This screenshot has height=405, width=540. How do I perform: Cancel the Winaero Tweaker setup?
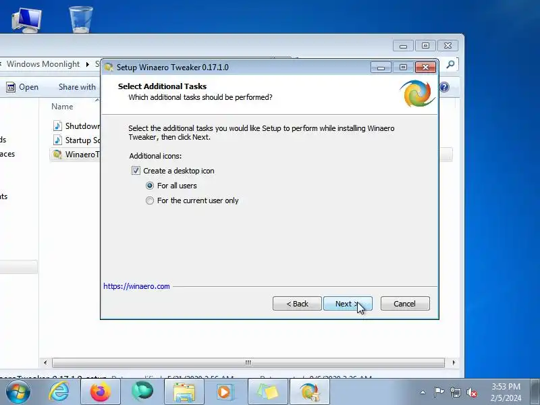point(405,303)
